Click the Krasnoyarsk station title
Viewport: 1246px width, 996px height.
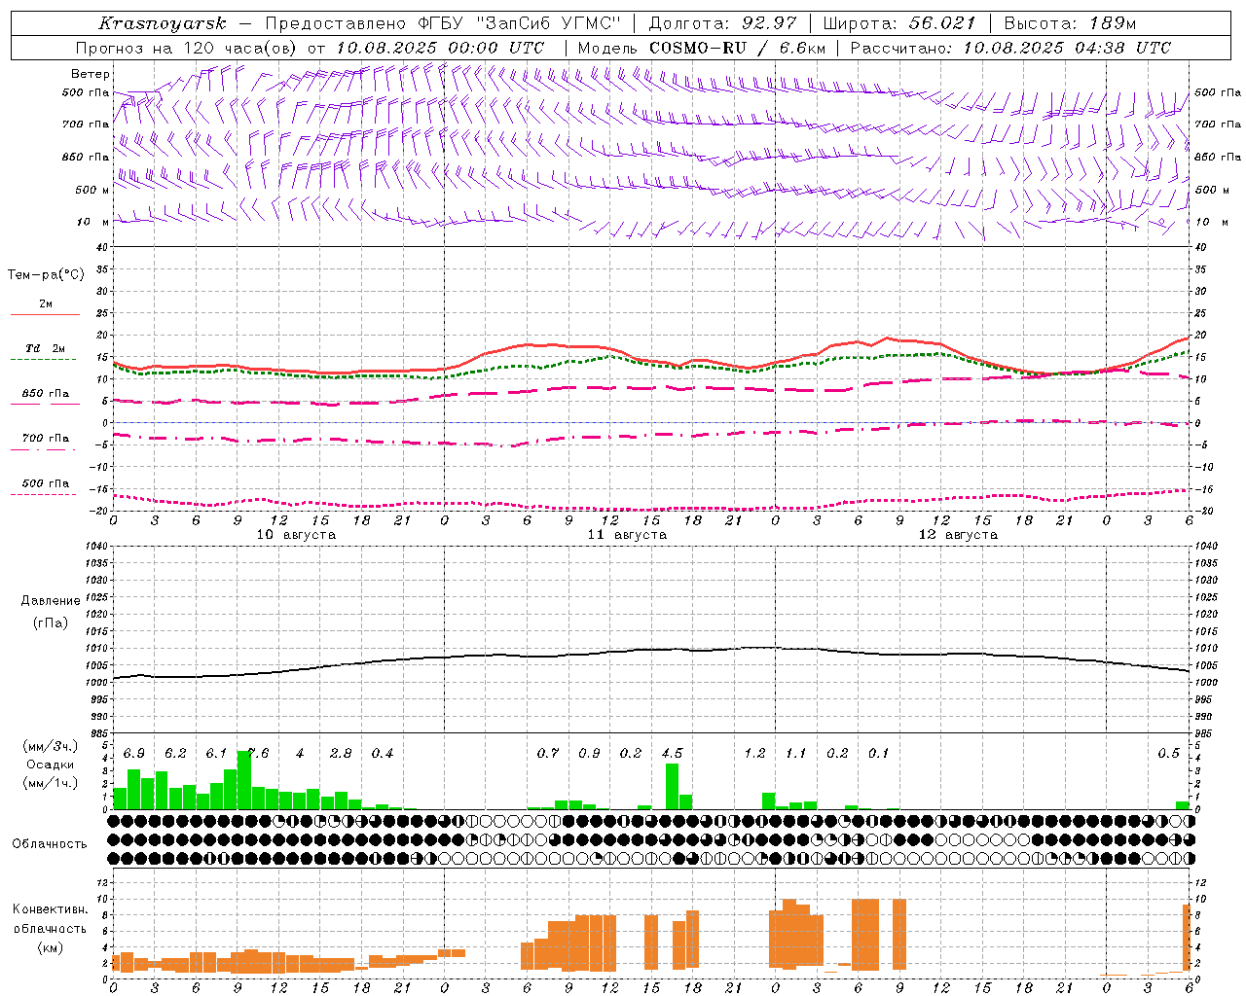[163, 23]
